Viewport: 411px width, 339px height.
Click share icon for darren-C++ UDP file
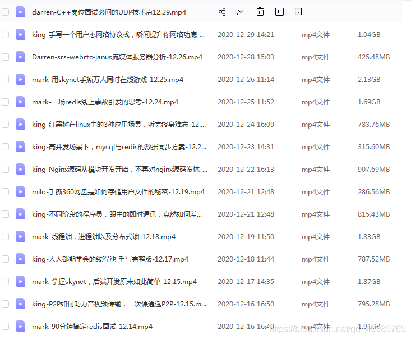point(222,12)
